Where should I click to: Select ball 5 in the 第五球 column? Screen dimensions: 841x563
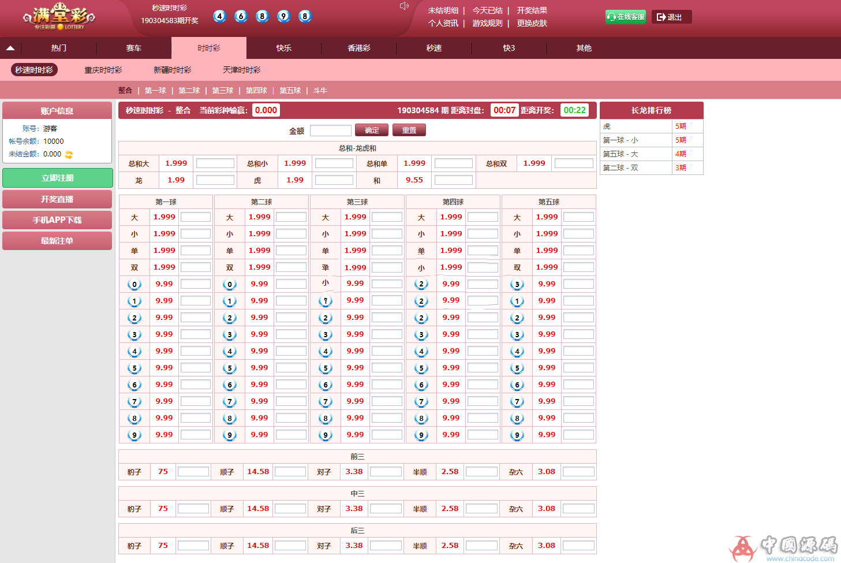(x=517, y=368)
